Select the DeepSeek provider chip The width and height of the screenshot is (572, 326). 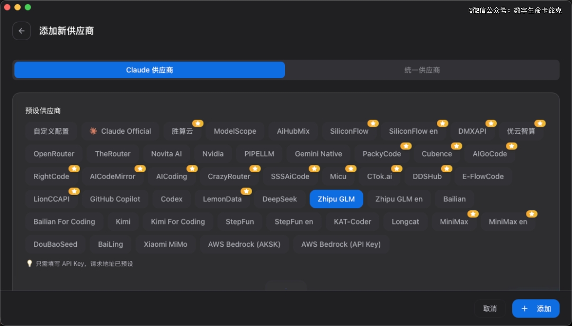(x=280, y=199)
